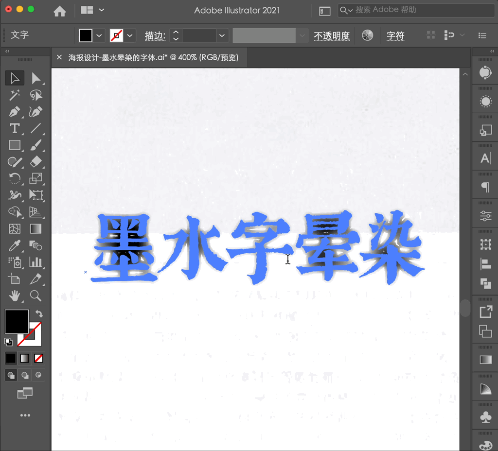Viewport: 498px width, 451px height.
Task: Select the Rectangle tool
Action: (x=14, y=145)
